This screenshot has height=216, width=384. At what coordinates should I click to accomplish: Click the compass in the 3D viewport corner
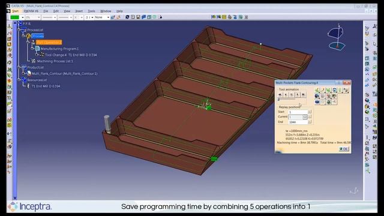(337, 37)
